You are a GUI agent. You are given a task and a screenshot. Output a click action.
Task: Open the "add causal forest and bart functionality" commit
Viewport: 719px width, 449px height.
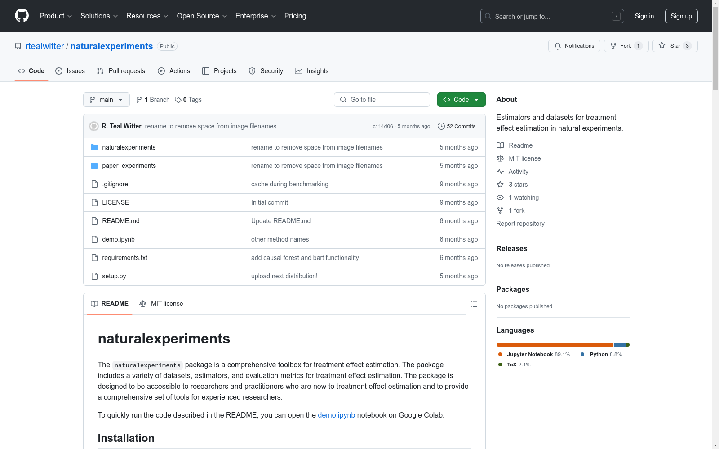pyautogui.click(x=305, y=258)
